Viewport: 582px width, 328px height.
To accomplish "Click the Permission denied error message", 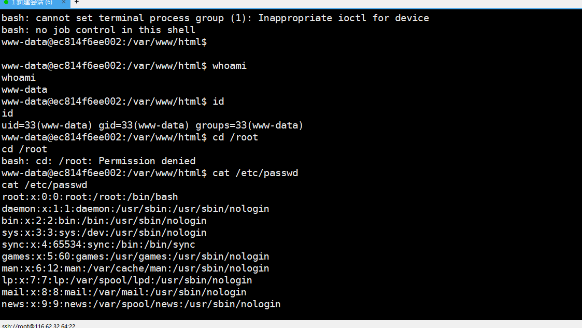I will [x=98, y=161].
